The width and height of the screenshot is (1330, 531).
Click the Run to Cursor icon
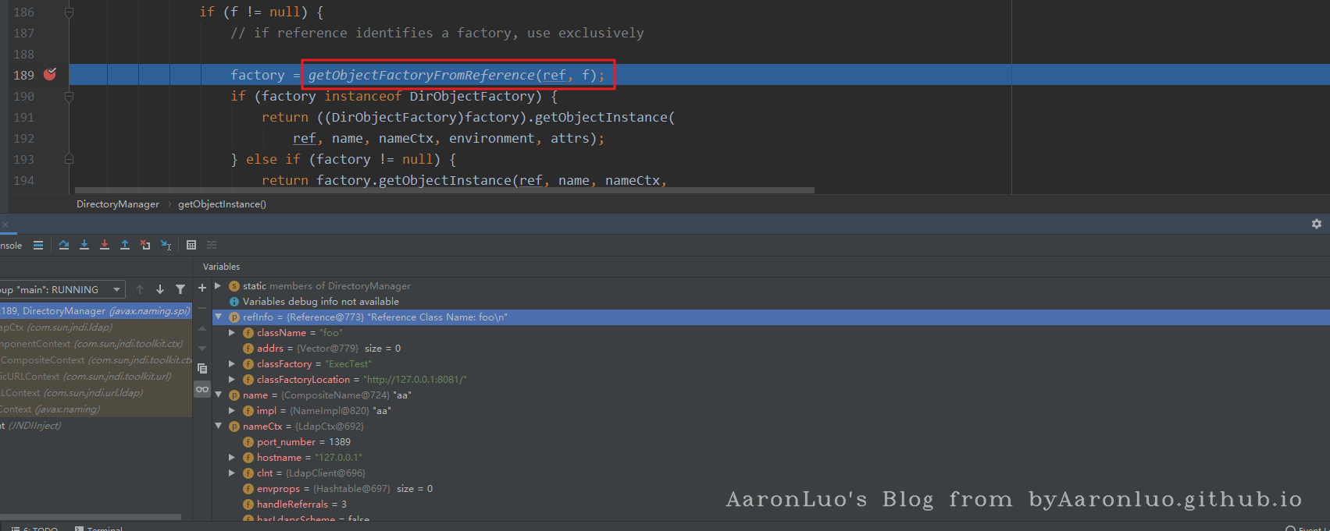coord(166,245)
